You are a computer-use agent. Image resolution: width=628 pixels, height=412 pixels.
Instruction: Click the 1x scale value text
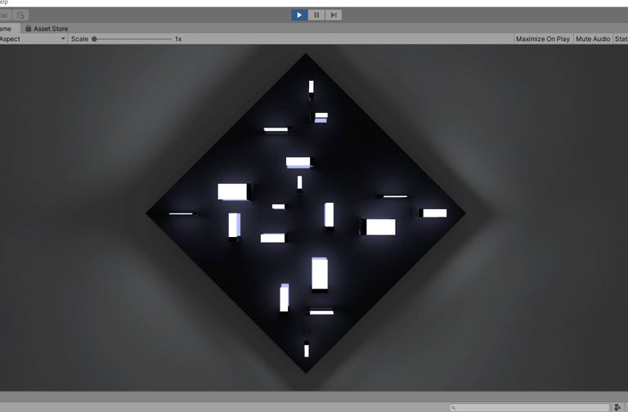pyautogui.click(x=178, y=39)
